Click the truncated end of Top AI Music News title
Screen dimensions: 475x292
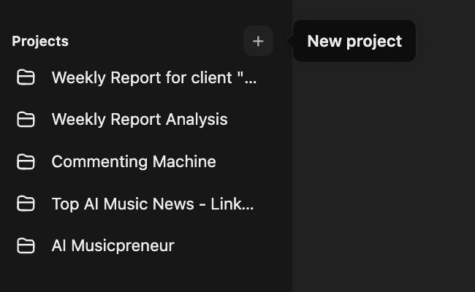pos(244,204)
